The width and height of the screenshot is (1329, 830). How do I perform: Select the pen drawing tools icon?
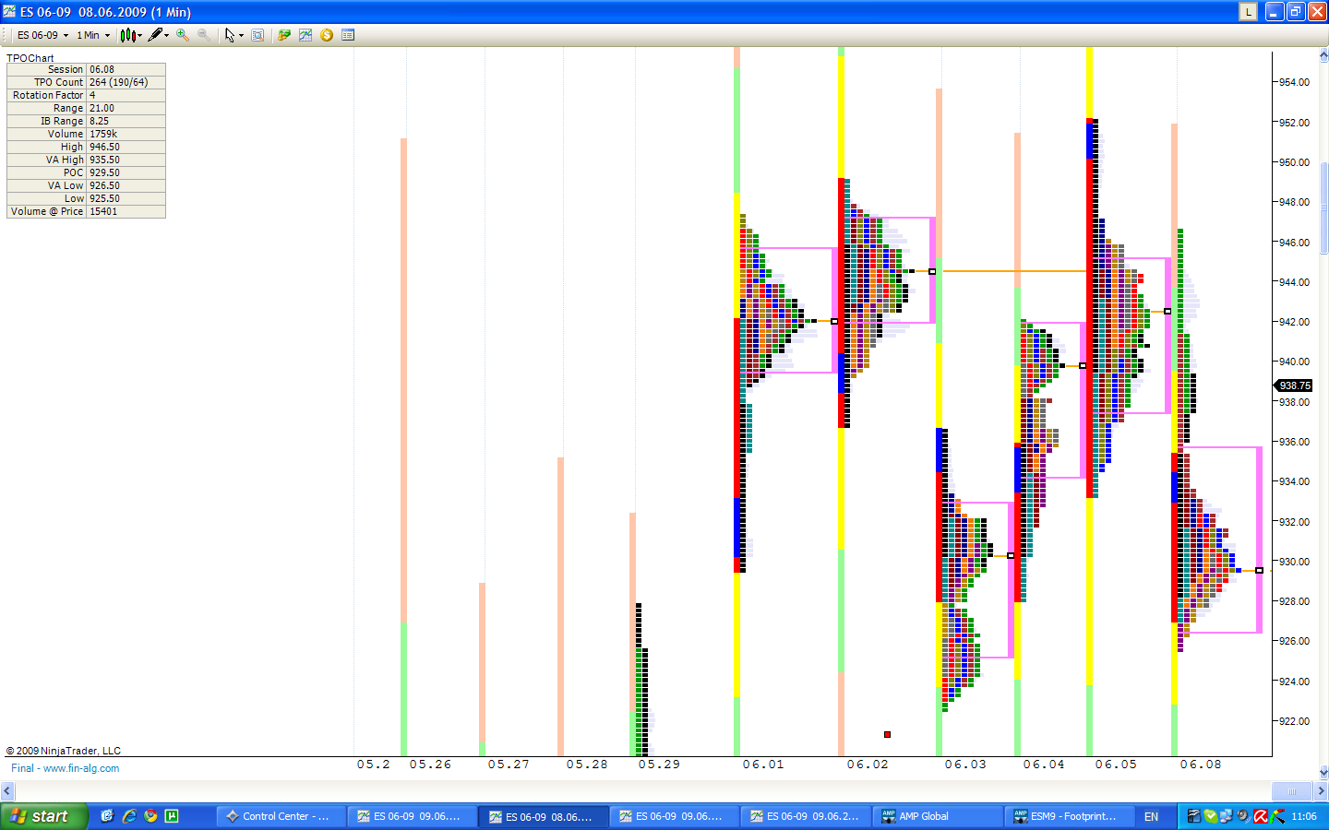(155, 35)
